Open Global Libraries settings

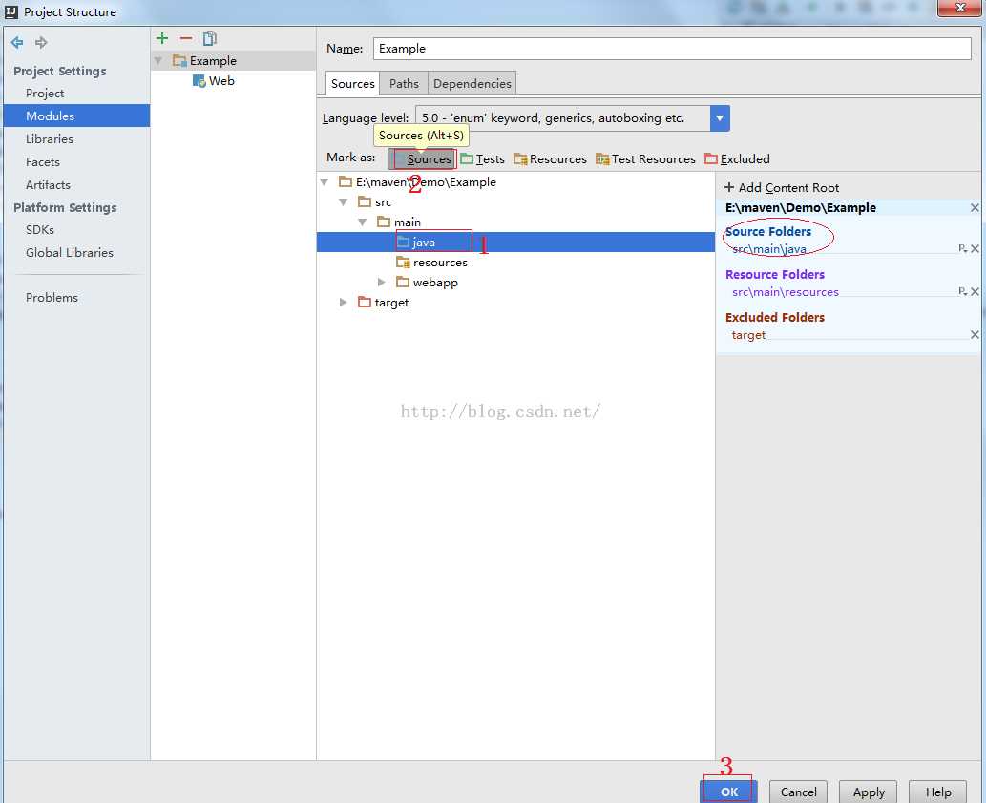[x=69, y=253]
